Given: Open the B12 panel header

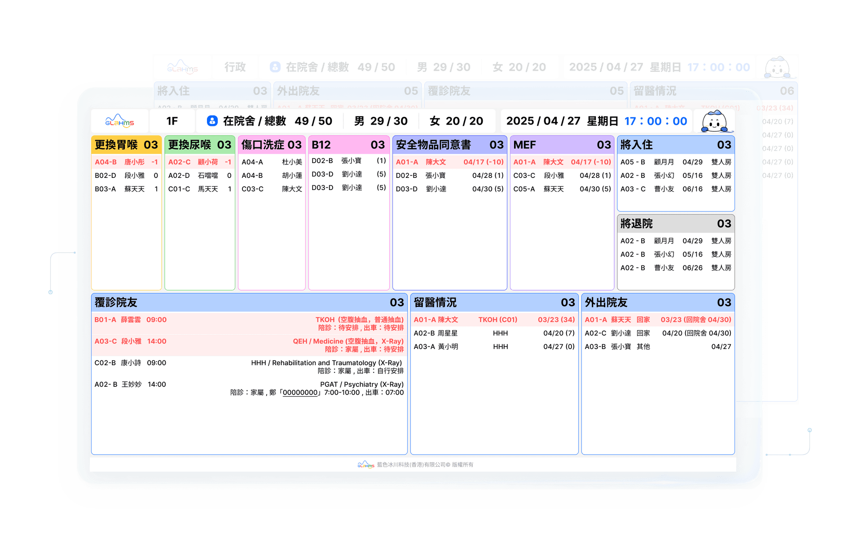Looking at the screenshot, I should pyautogui.click(x=349, y=145).
